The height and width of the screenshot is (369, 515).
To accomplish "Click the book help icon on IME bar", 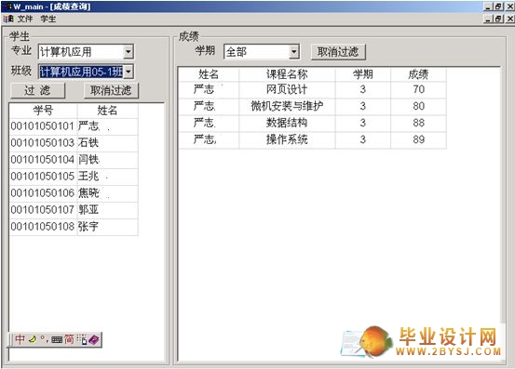I will click(x=94, y=340).
